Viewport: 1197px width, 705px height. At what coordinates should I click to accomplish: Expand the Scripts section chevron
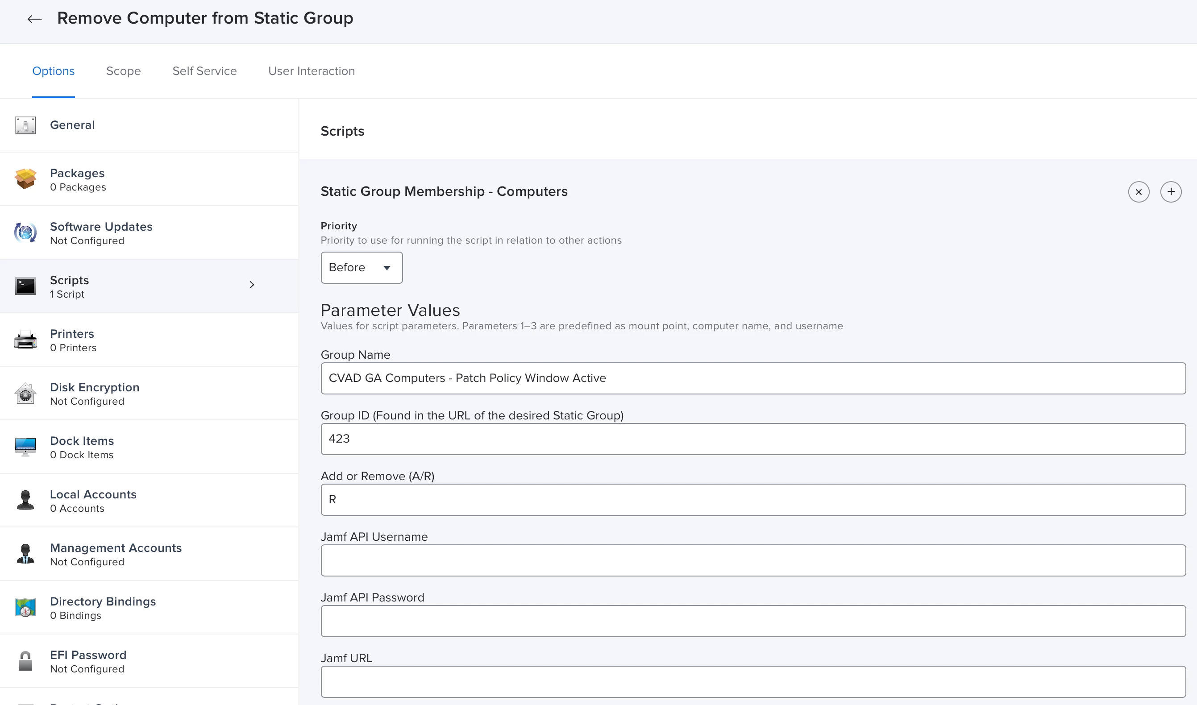[252, 285]
